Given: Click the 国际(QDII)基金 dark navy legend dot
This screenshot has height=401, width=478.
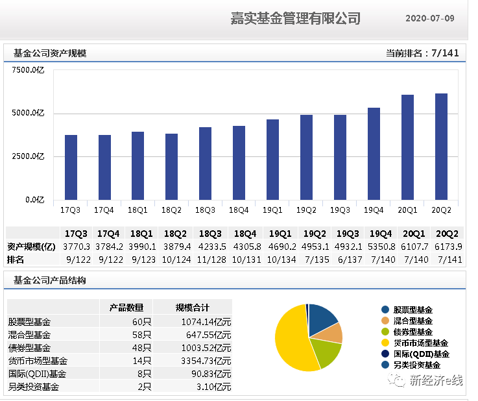Looking at the screenshot, I should pos(385,354).
